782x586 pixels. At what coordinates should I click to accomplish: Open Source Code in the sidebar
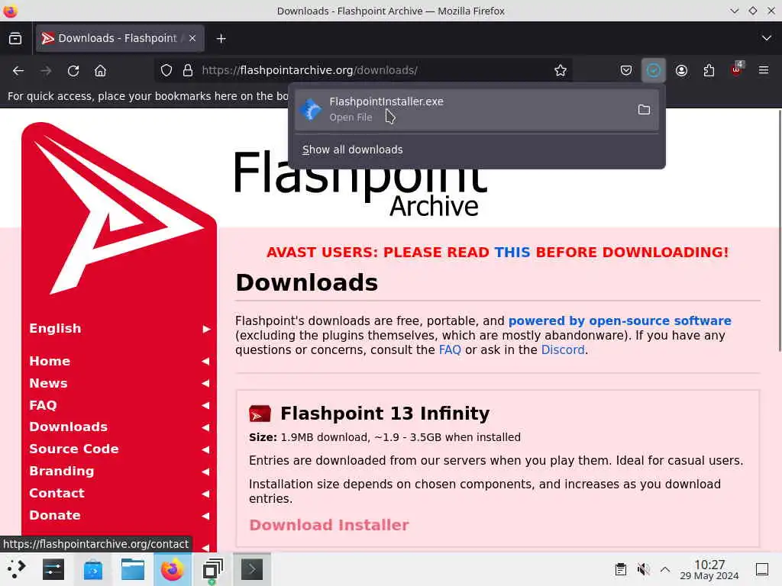coord(74,449)
